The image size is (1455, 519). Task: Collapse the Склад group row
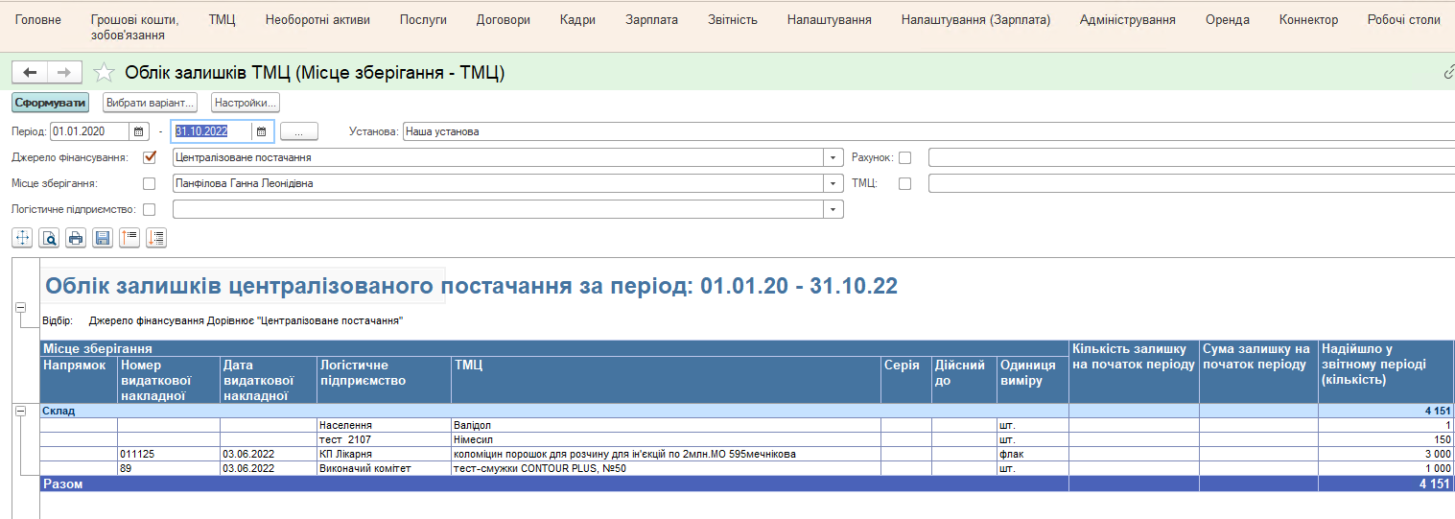coord(20,411)
